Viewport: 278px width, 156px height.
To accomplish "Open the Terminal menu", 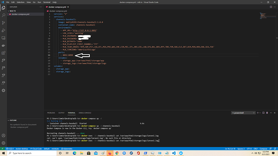I will pyautogui.click(x=47, y=2).
